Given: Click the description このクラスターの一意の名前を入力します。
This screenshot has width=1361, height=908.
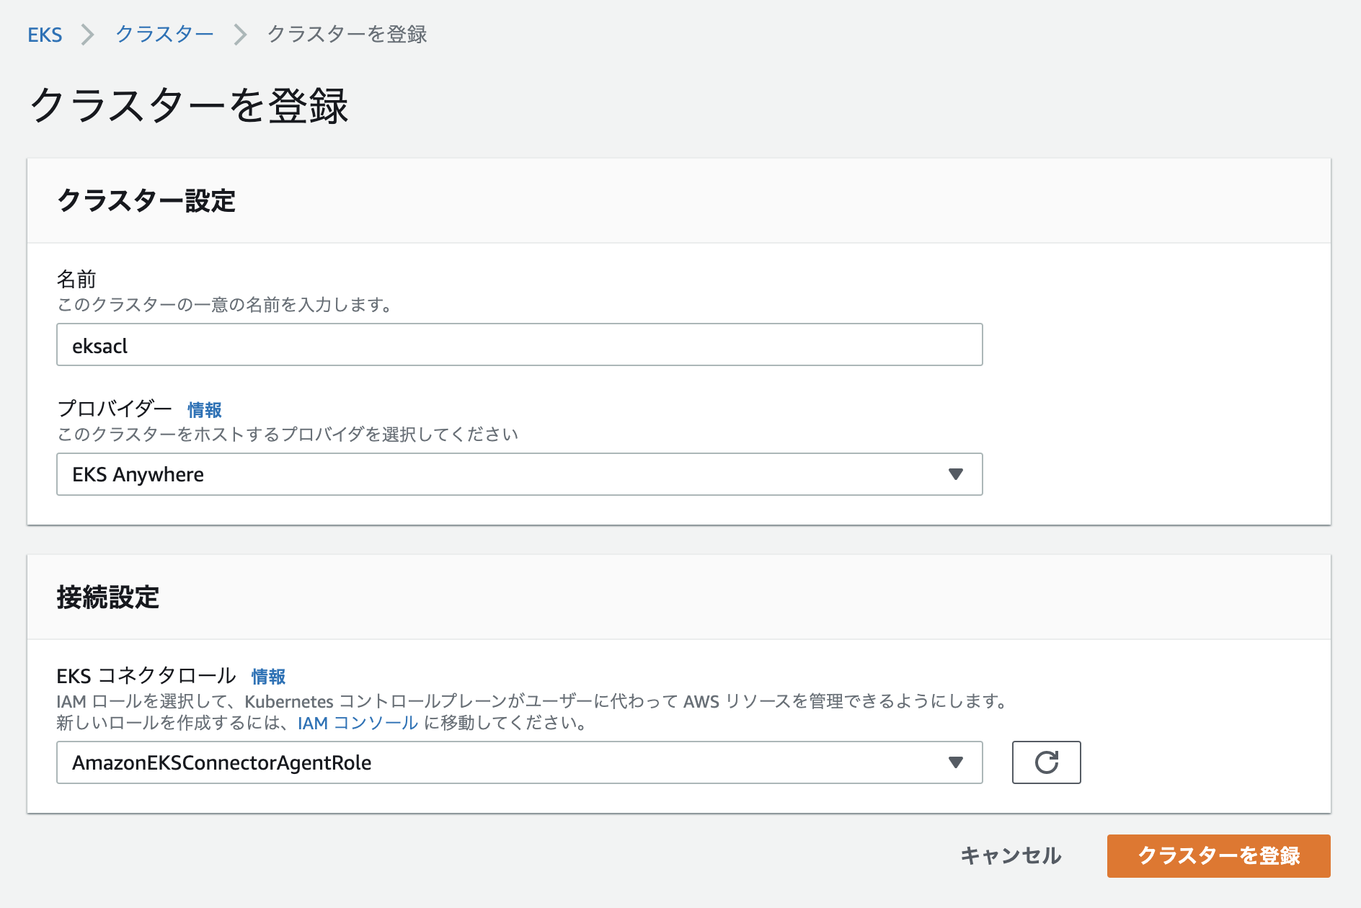Looking at the screenshot, I should [x=225, y=305].
